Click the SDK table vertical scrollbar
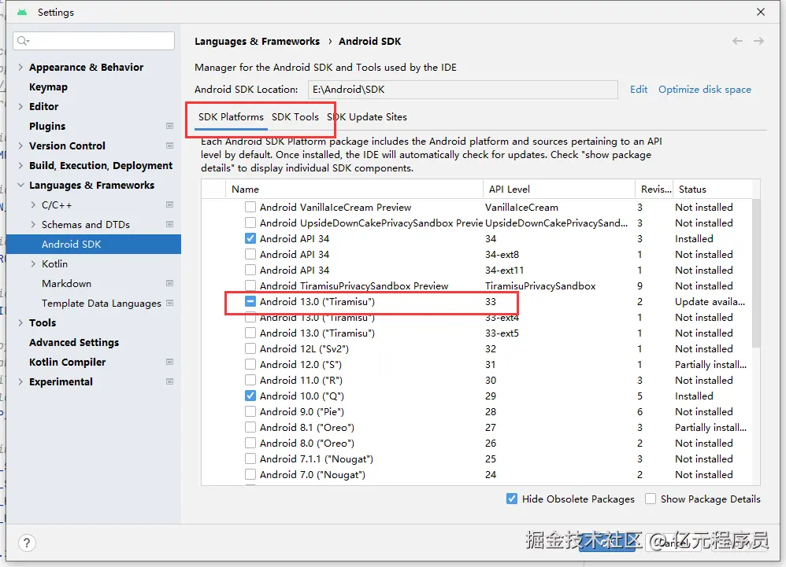Viewport: 786px width, 567px height. (756, 275)
